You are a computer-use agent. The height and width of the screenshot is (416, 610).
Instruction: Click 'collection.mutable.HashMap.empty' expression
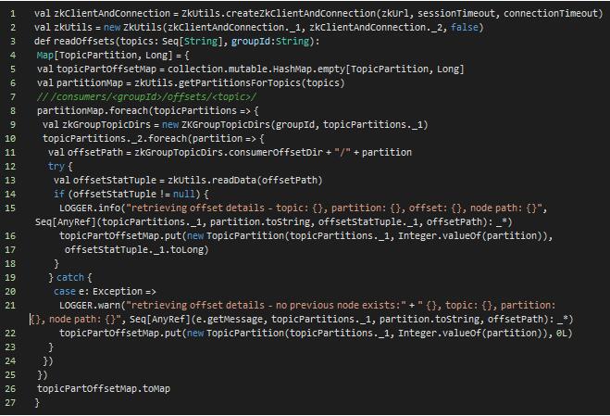256,69
